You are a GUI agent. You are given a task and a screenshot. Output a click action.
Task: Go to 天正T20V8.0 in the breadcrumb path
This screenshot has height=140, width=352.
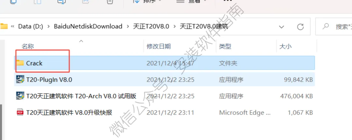pyautogui.click(x=151, y=26)
